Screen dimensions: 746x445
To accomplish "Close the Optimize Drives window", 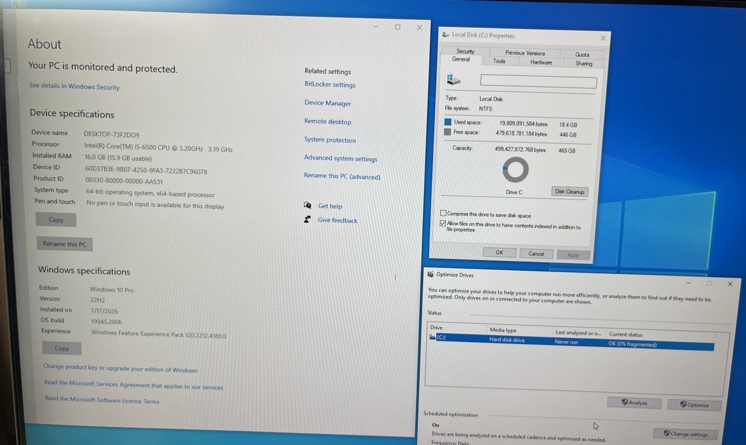I will (730, 284).
